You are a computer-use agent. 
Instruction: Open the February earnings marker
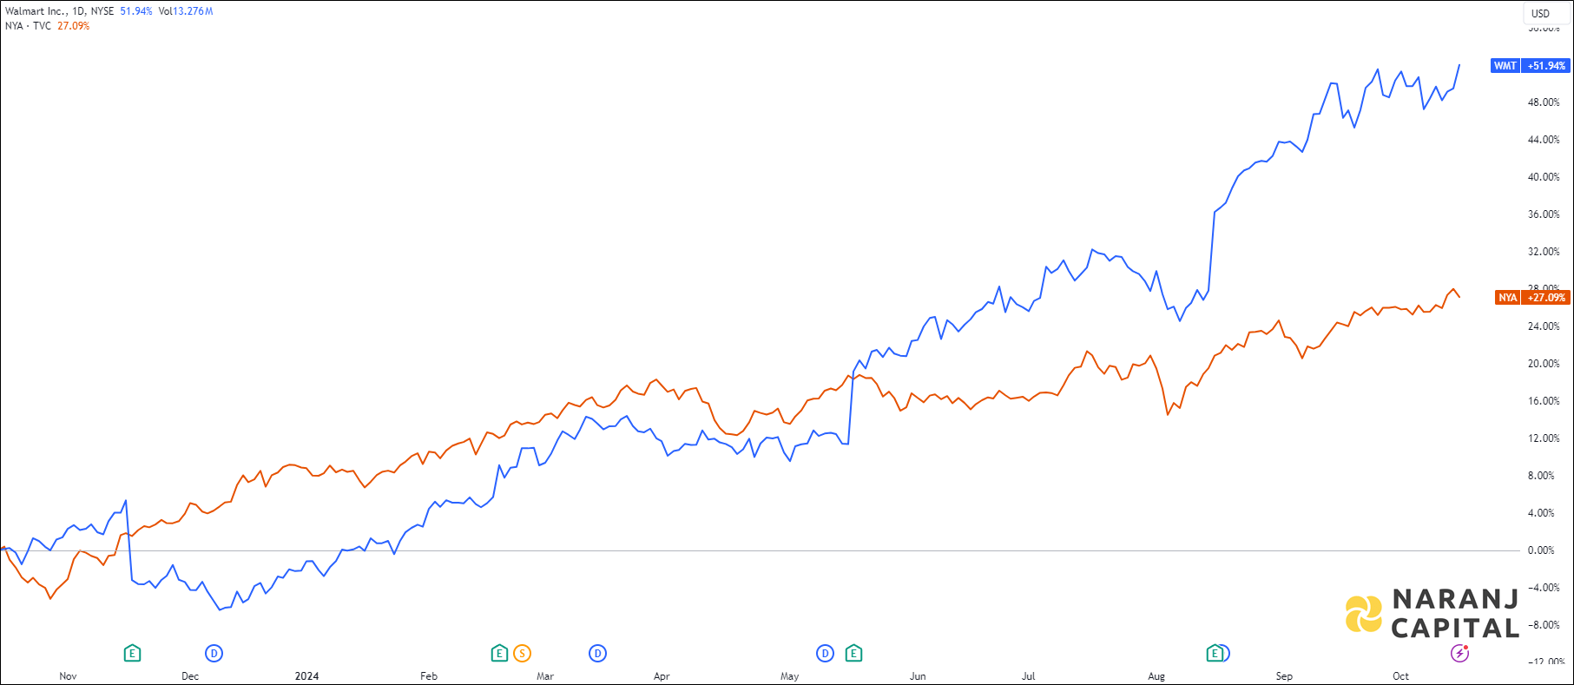(x=499, y=653)
